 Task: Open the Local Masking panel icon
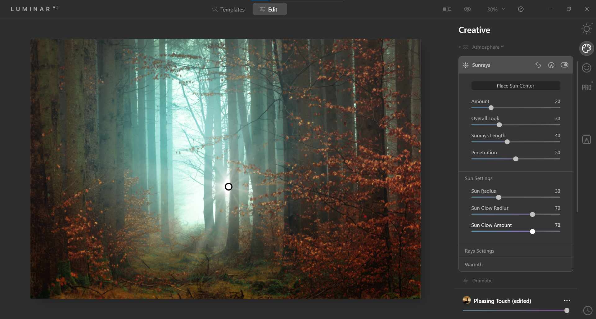(586, 140)
